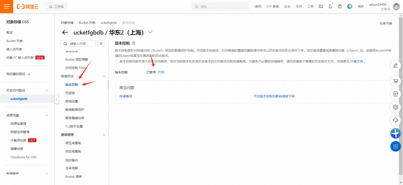The width and height of the screenshot is (403, 185).
Task: Open CloudLens for OSS entry
Action: coord(23,157)
